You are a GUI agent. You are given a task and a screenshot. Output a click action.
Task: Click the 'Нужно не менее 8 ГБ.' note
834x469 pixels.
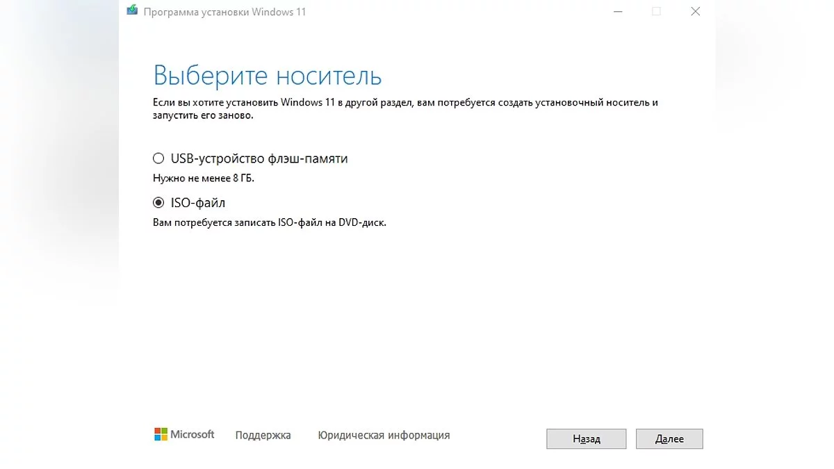[x=204, y=179]
